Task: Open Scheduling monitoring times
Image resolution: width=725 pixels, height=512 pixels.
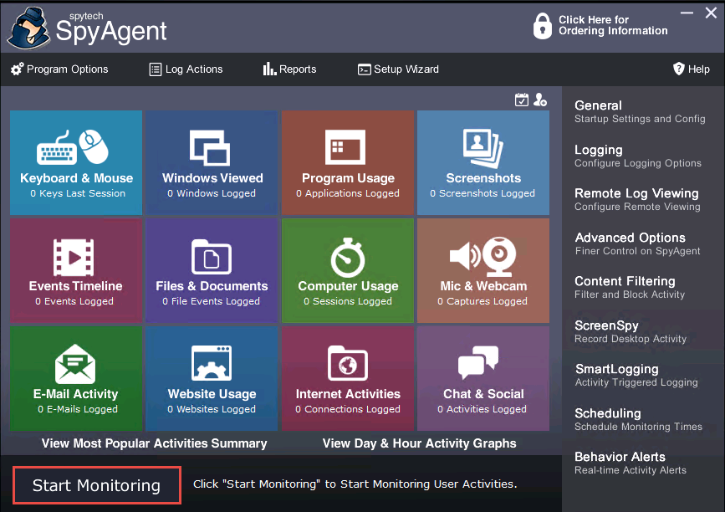Action: pyautogui.click(x=639, y=419)
